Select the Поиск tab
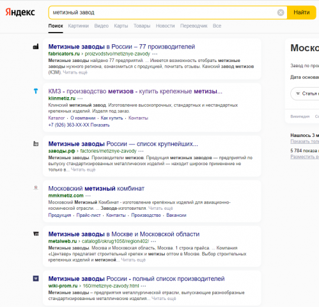 [x=56, y=26]
